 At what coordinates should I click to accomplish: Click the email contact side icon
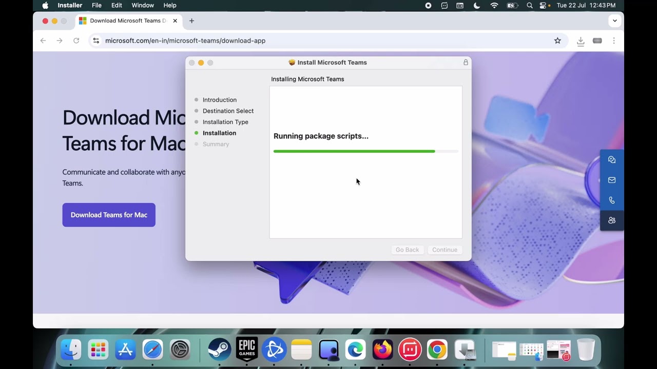coord(612,180)
